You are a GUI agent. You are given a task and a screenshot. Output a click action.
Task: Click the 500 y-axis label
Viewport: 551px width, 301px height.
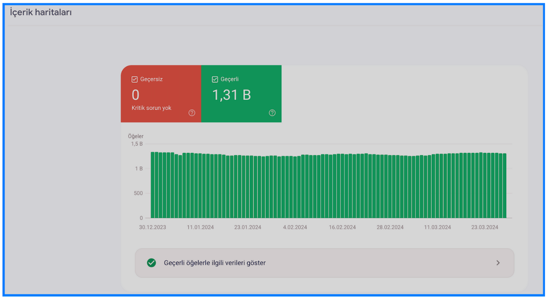[138, 193]
